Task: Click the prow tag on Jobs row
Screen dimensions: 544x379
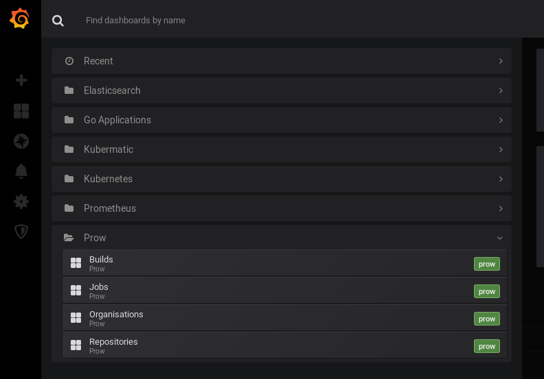Action: click(486, 291)
